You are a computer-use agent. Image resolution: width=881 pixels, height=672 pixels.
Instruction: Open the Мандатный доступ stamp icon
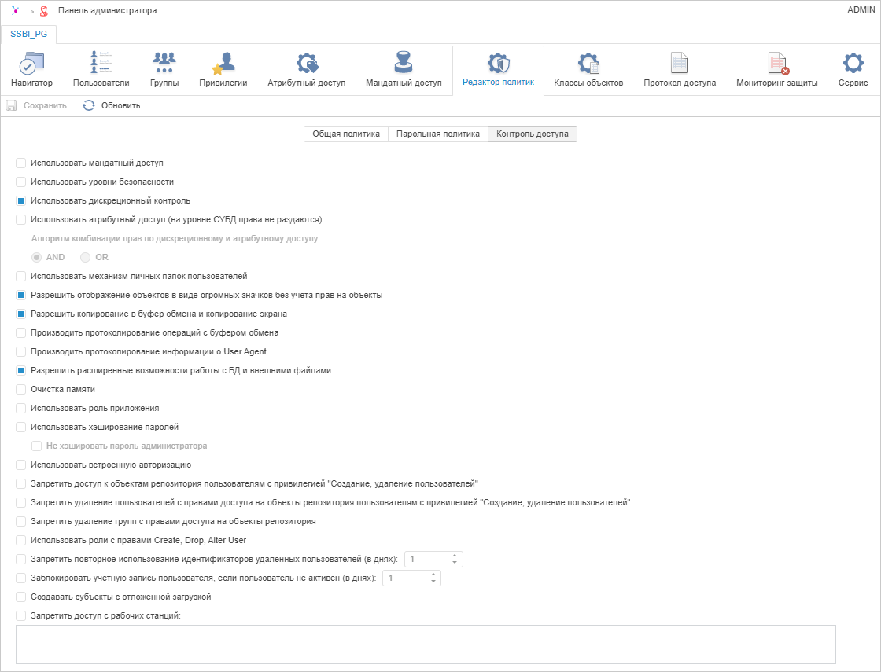point(404,62)
